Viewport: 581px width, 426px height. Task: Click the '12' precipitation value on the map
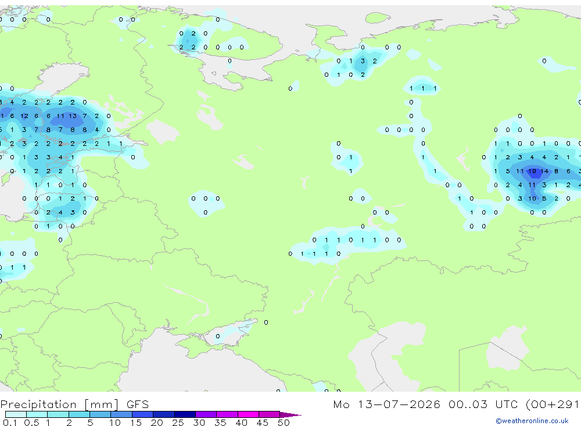pyautogui.click(x=24, y=116)
